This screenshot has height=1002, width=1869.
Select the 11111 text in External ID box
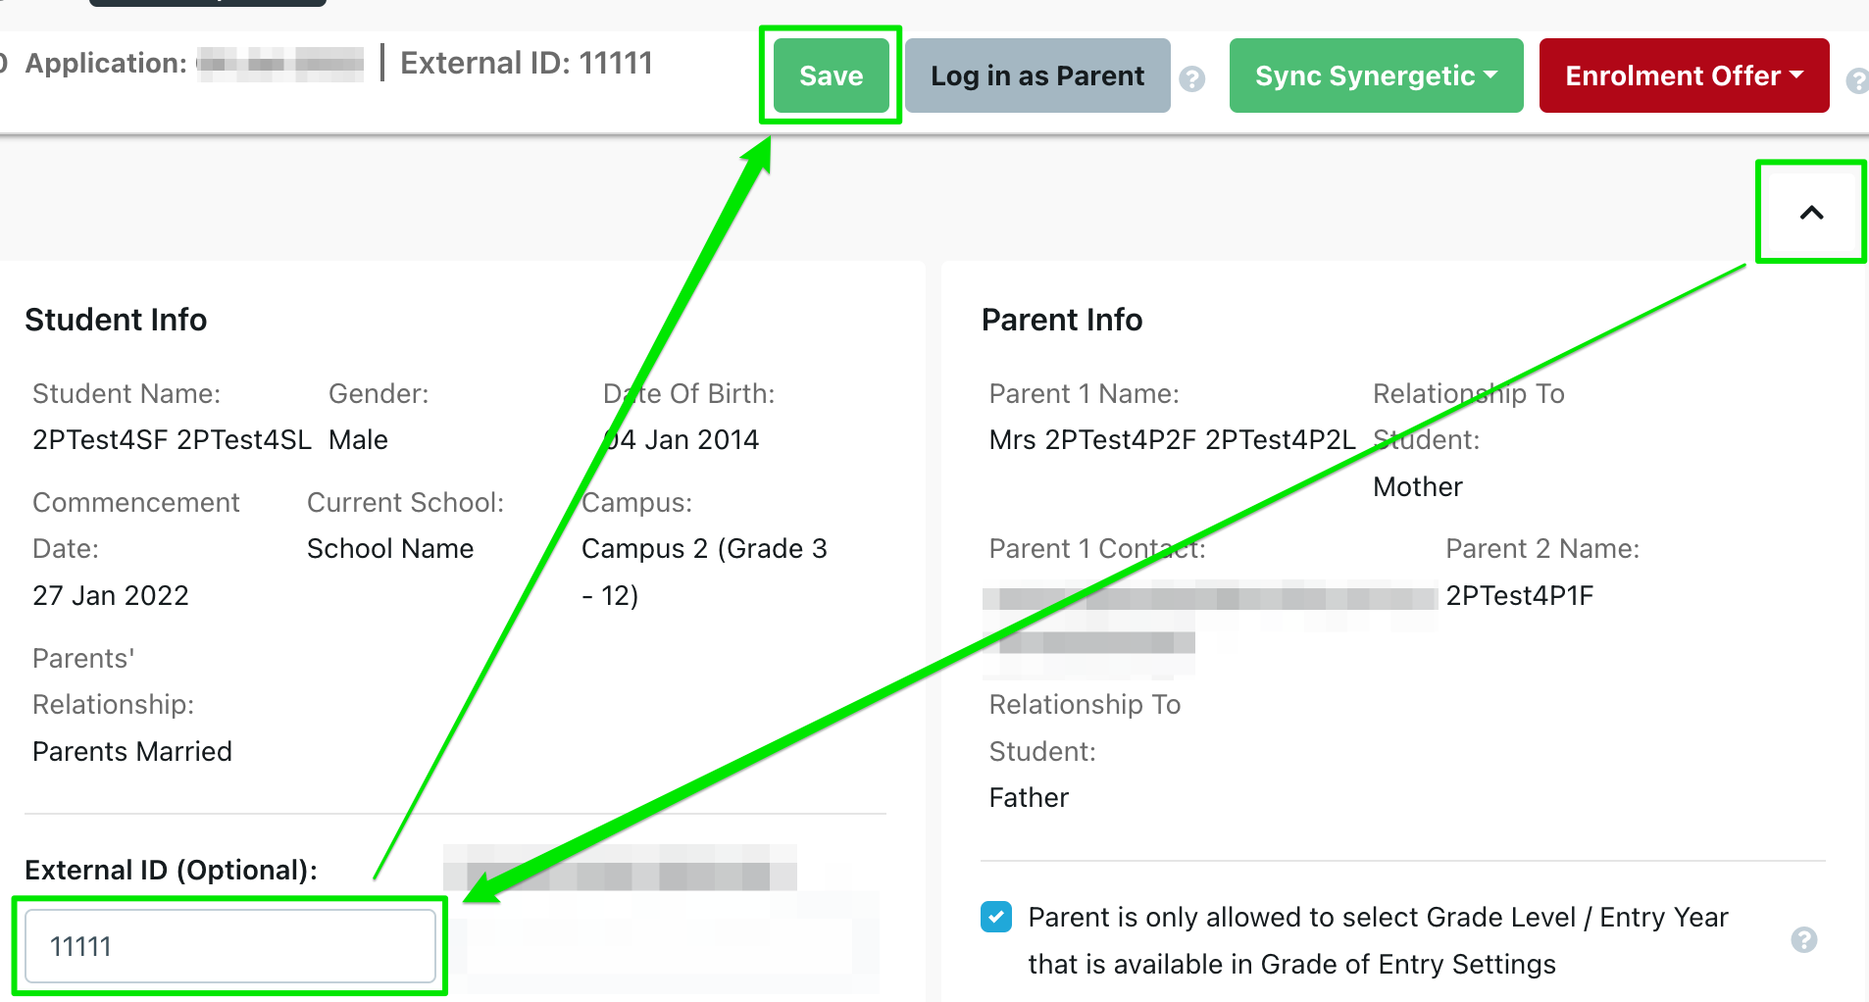81,945
